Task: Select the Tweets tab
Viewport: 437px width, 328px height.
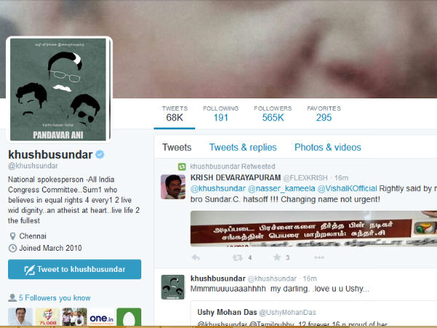Action: click(177, 147)
